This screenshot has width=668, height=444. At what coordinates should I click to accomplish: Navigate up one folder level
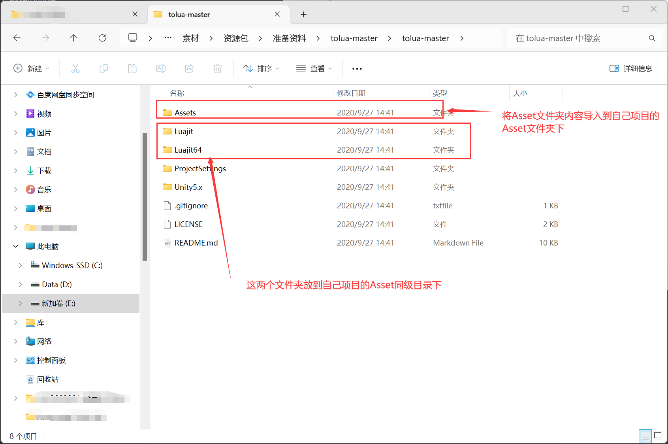click(73, 38)
